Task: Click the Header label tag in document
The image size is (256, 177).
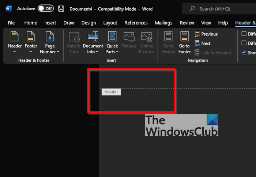Action: click(x=111, y=92)
